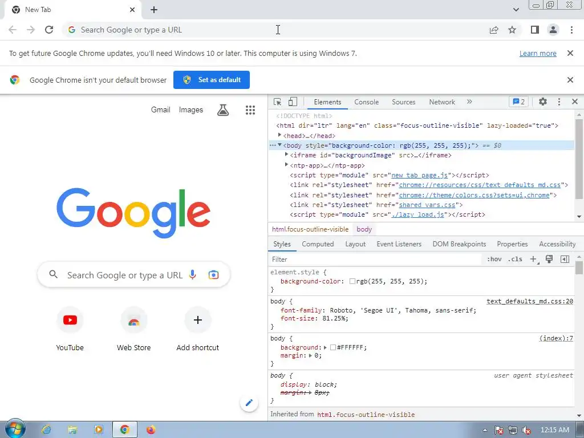584x438 pixels.
Task: Open the Images link
Action: click(x=190, y=110)
